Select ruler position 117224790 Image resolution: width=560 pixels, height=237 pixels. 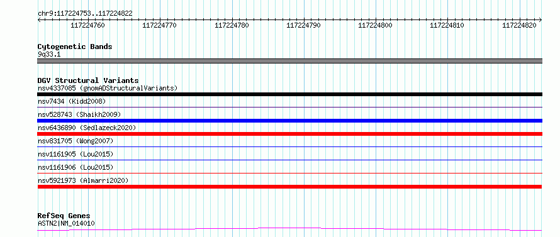(303, 25)
